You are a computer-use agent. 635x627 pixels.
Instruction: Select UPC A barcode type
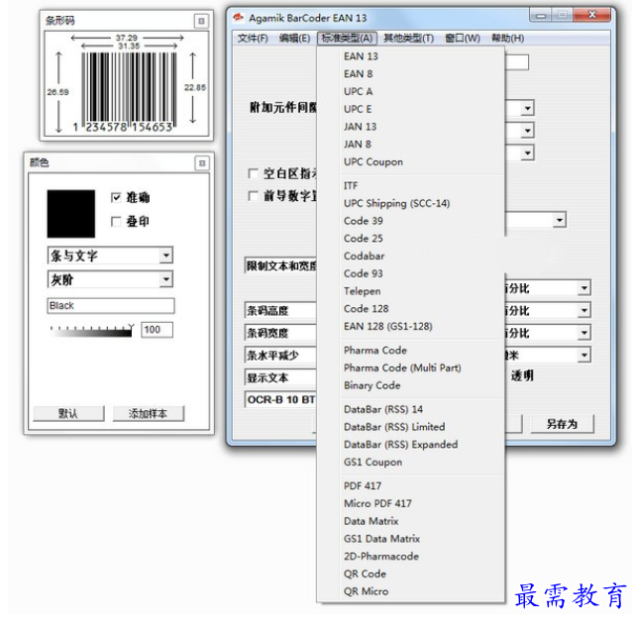(411, 91)
